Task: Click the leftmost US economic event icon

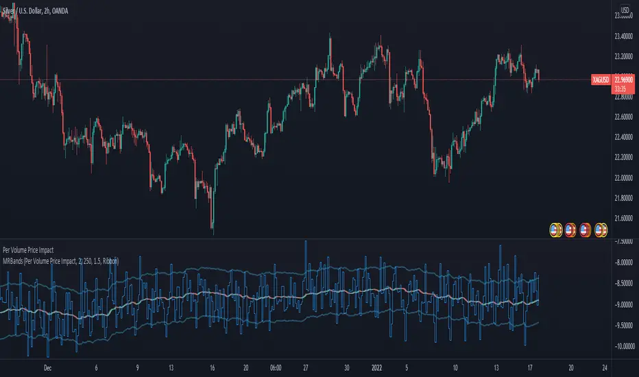Action: pyautogui.click(x=557, y=230)
